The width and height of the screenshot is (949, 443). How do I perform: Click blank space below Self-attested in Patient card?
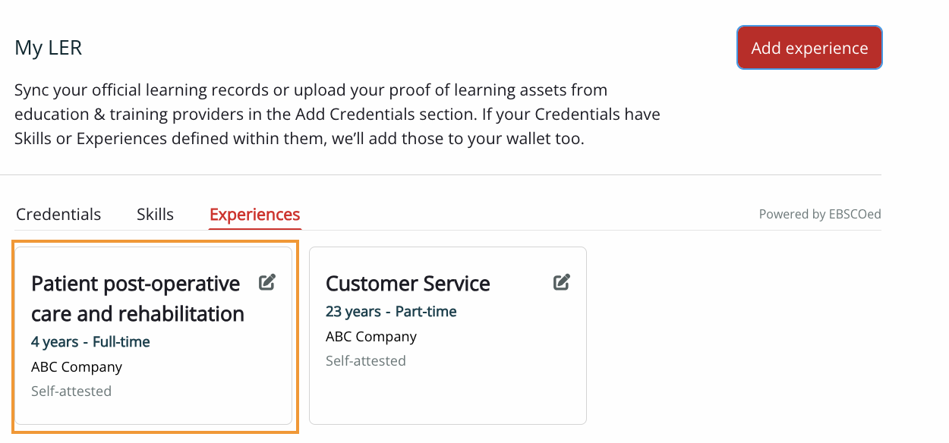pyautogui.click(x=153, y=411)
